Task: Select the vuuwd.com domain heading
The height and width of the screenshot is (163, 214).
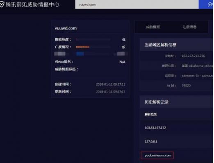Action: click(66, 28)
